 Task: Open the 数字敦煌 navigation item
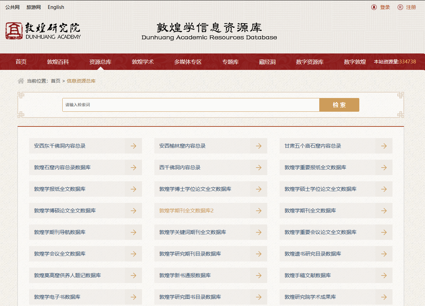355,62
